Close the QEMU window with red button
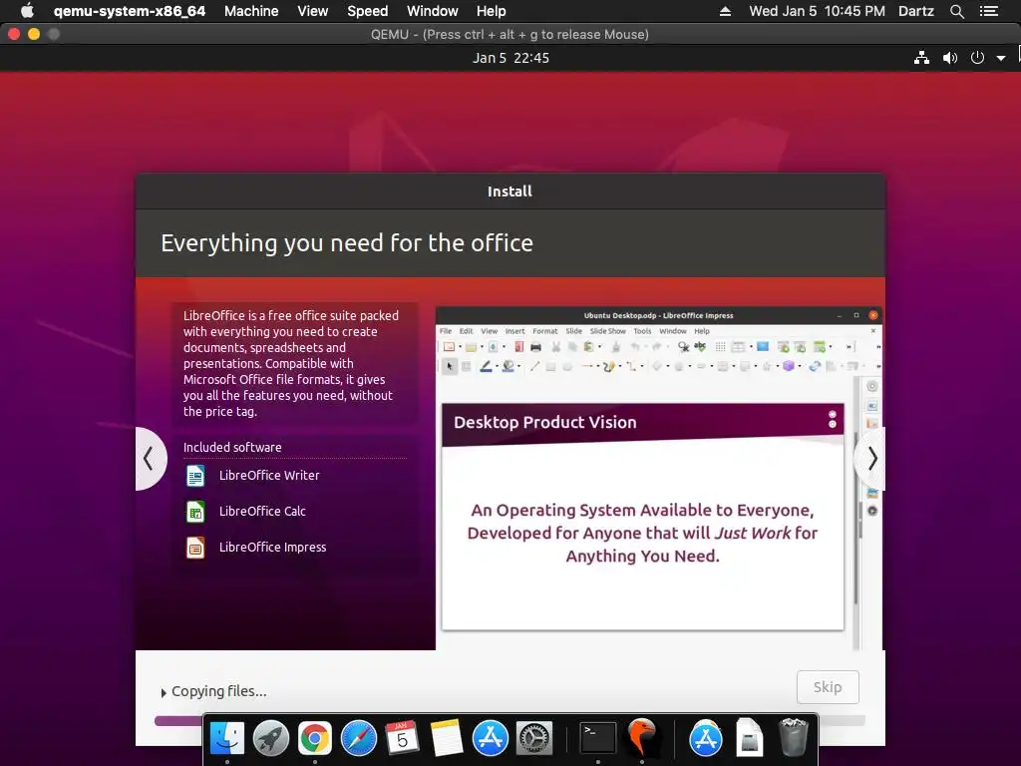Viewport: 1021px width, 766px height. [14, 34]
